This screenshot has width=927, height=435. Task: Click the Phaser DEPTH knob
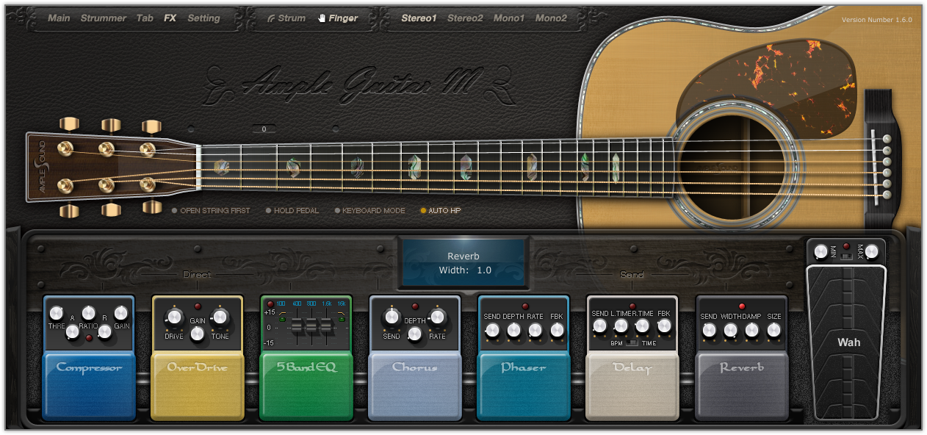tap(513, 331)
